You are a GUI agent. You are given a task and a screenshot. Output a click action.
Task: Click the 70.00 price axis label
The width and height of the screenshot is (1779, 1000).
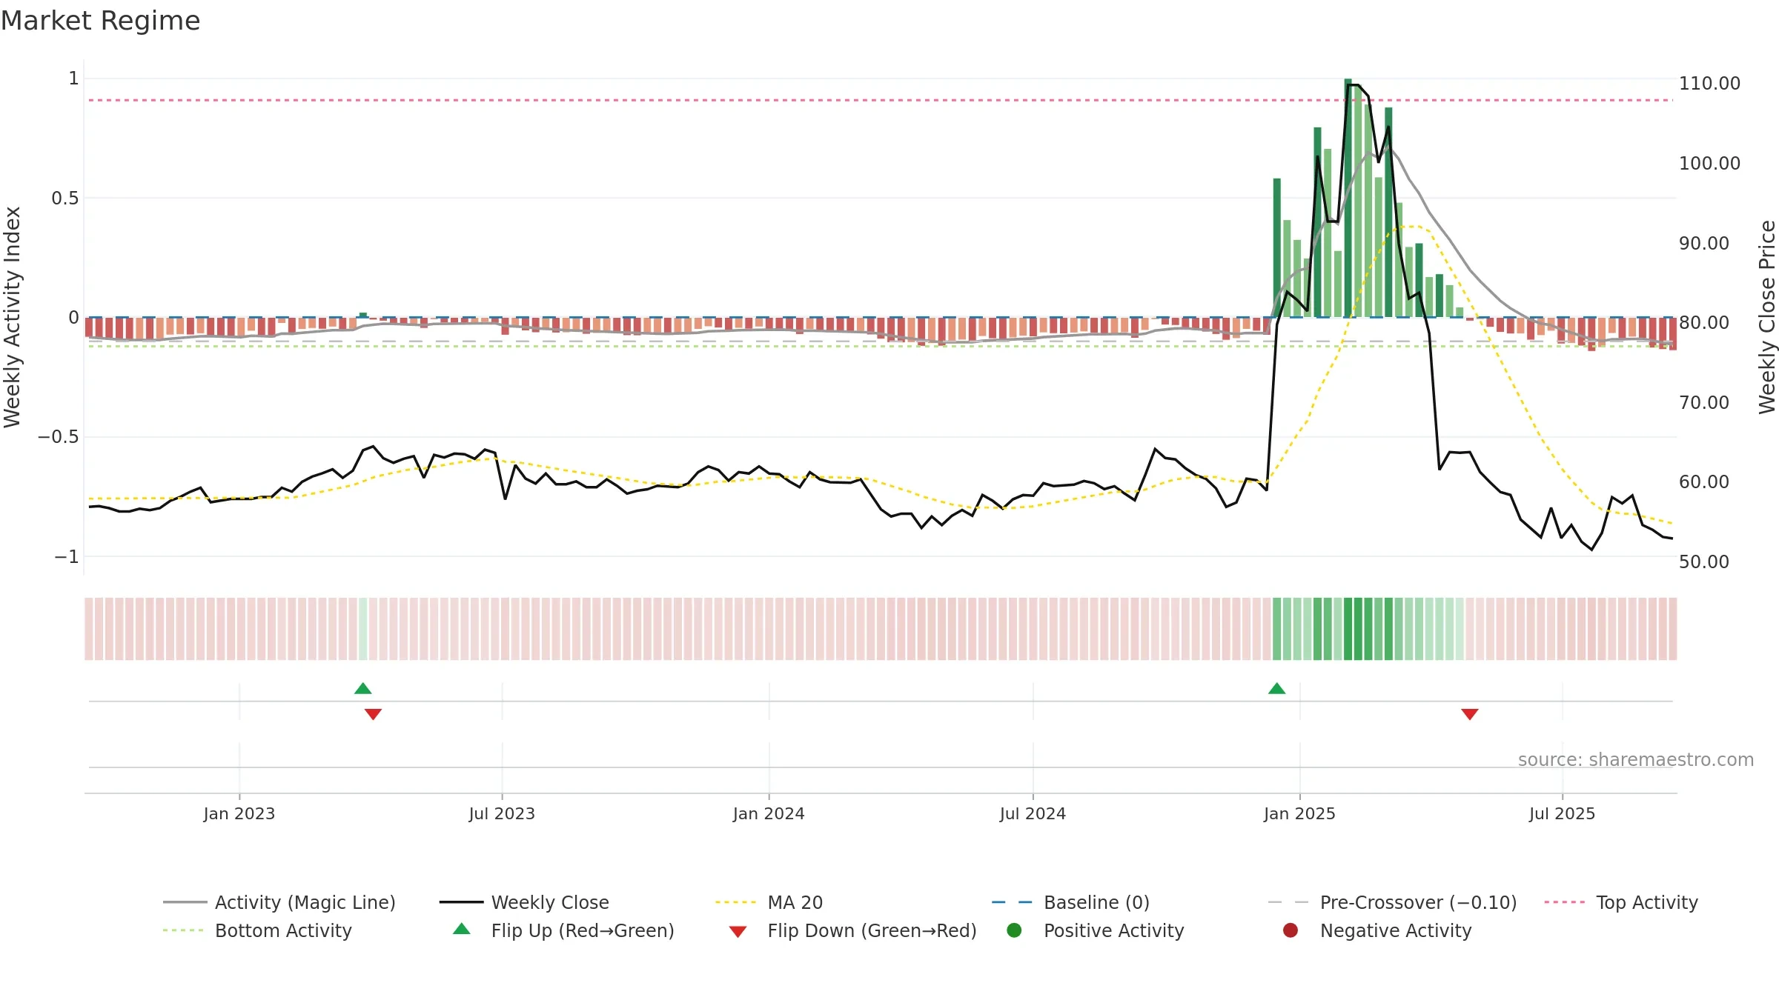click(1703, 402)
